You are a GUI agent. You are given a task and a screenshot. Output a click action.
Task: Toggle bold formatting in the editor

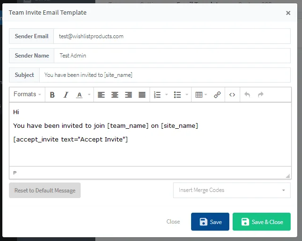click(52, 95)
